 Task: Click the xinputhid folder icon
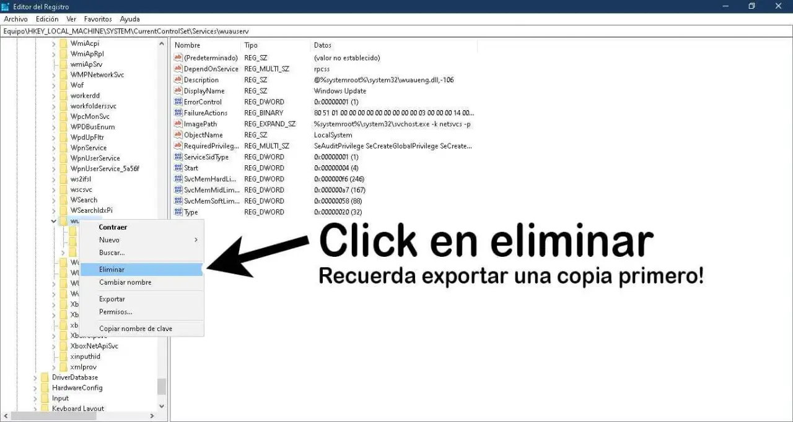click(63, 356)
